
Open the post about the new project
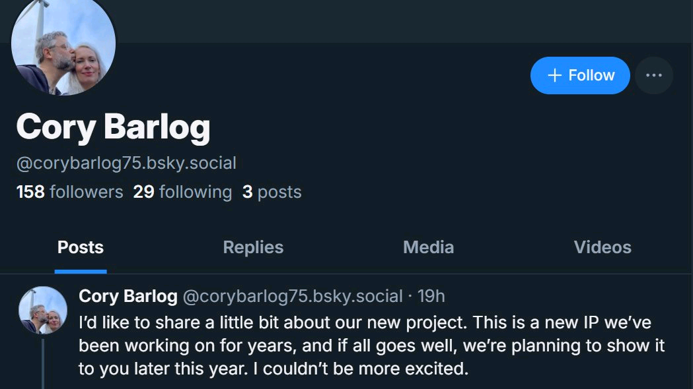point(370,346)
